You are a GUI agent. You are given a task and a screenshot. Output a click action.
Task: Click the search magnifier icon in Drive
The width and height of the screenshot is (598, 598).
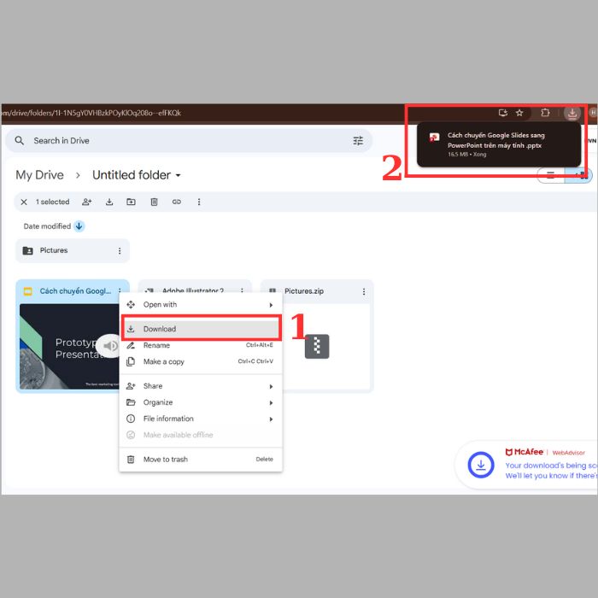click(x=19, y=141)
